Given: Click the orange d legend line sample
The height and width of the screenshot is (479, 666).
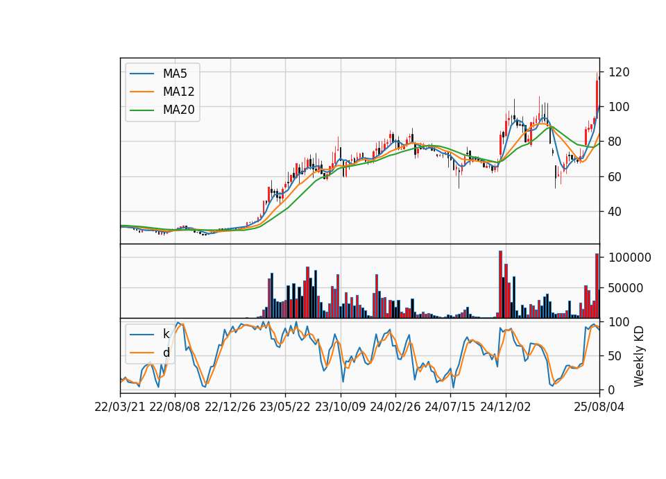Looking at the screenshot, I should click(x=142, y=353).
